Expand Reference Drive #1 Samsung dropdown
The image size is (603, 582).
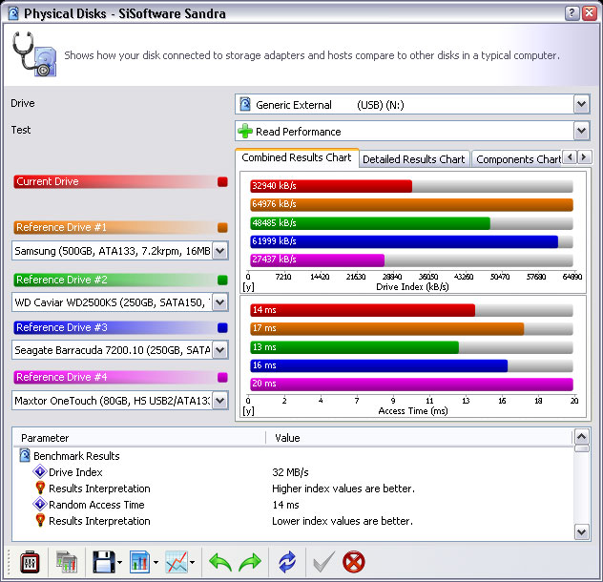tap(220, 251)
